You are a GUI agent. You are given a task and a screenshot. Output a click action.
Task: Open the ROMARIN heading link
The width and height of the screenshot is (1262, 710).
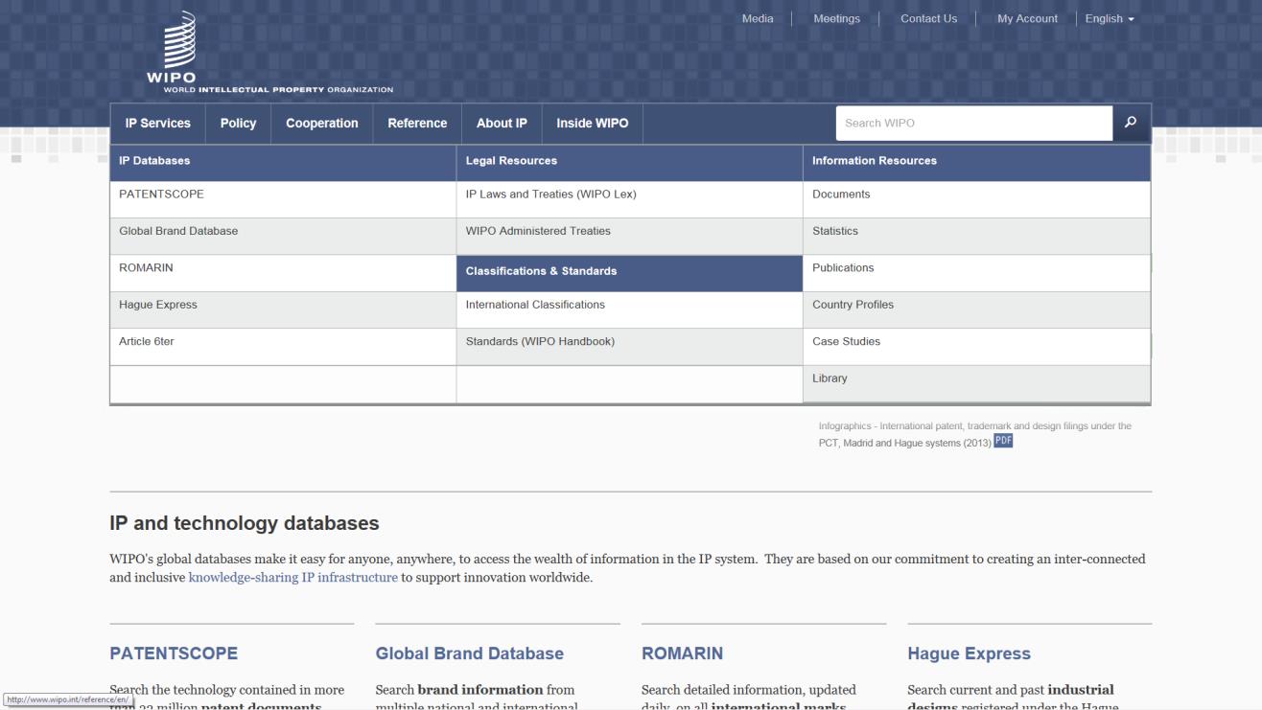(682, 654)
